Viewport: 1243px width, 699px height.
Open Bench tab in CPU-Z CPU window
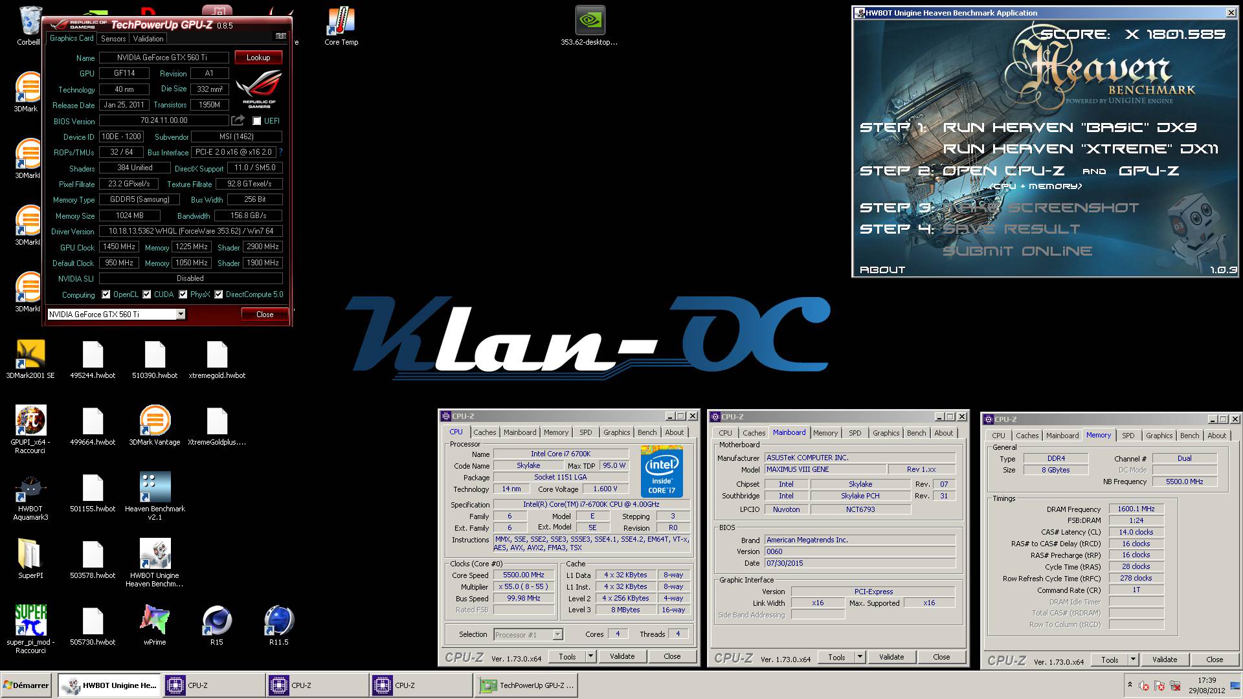(x=647, y=432)
